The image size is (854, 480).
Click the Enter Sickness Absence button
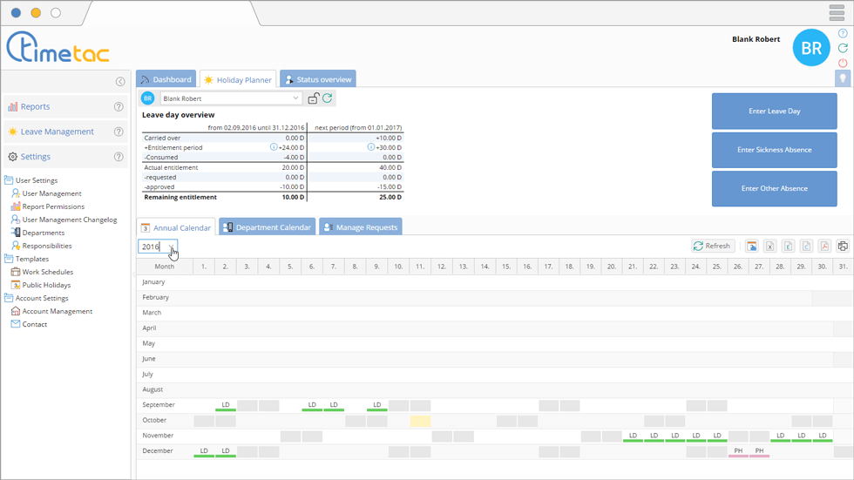point(774,150)
